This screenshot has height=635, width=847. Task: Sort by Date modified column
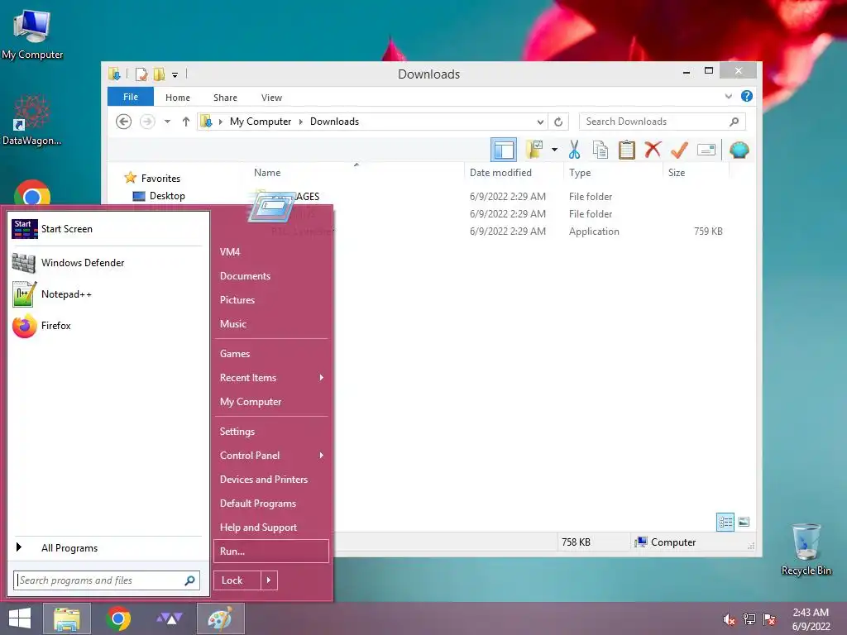[x=500, y=173]
